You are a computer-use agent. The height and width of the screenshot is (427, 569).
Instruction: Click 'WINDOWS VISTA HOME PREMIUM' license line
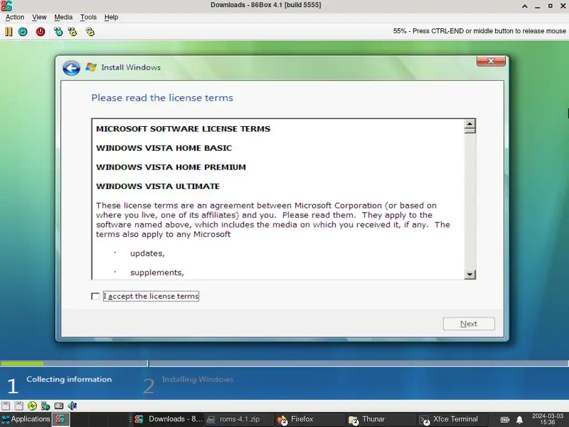(x=171, y=167)
